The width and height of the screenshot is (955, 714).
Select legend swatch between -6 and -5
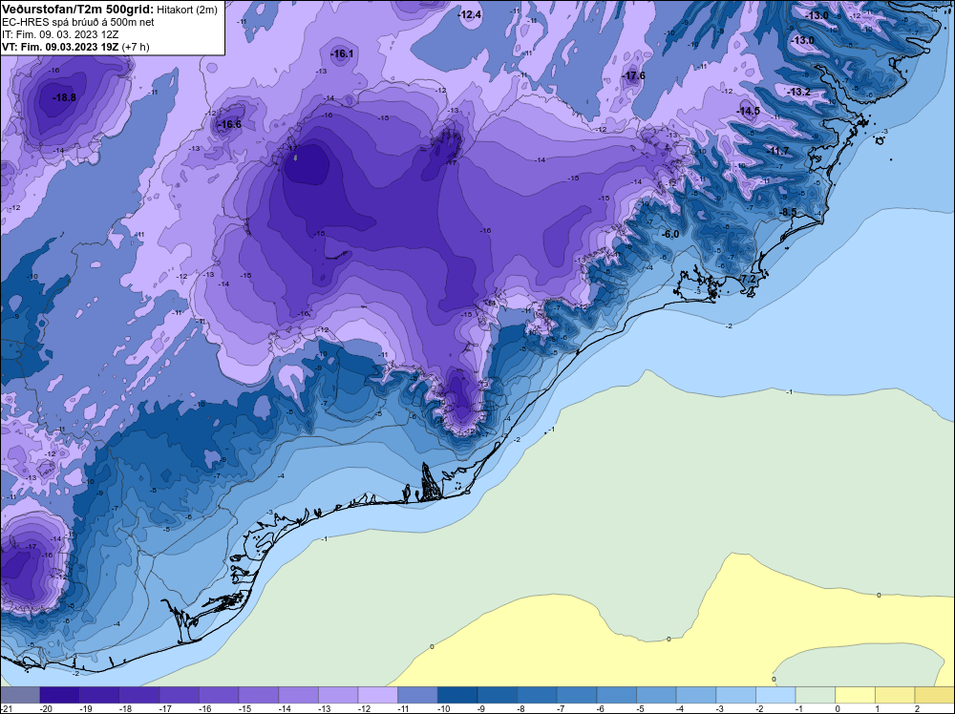click(616, 695)
